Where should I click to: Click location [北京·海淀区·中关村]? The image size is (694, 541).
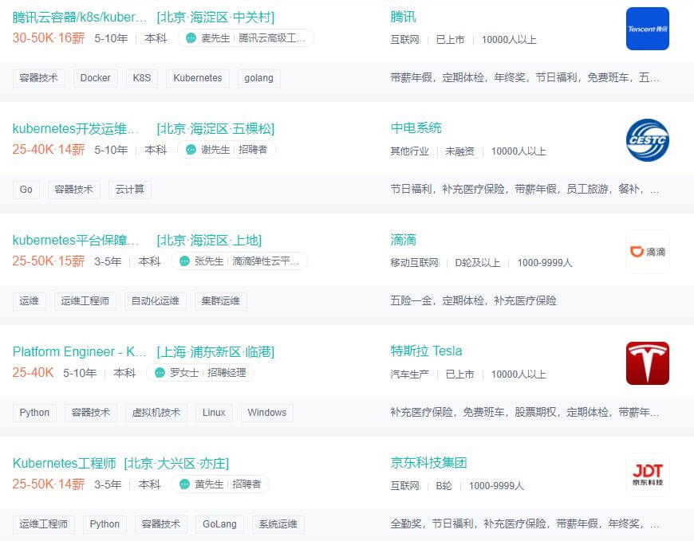[215, 18]
